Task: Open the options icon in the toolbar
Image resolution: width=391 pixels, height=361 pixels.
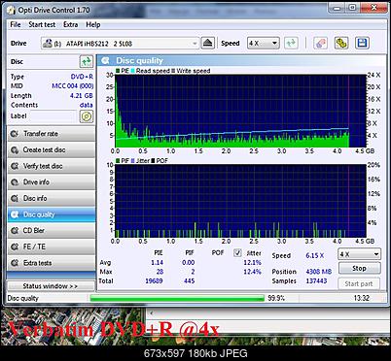Action: tap(341, 43)
